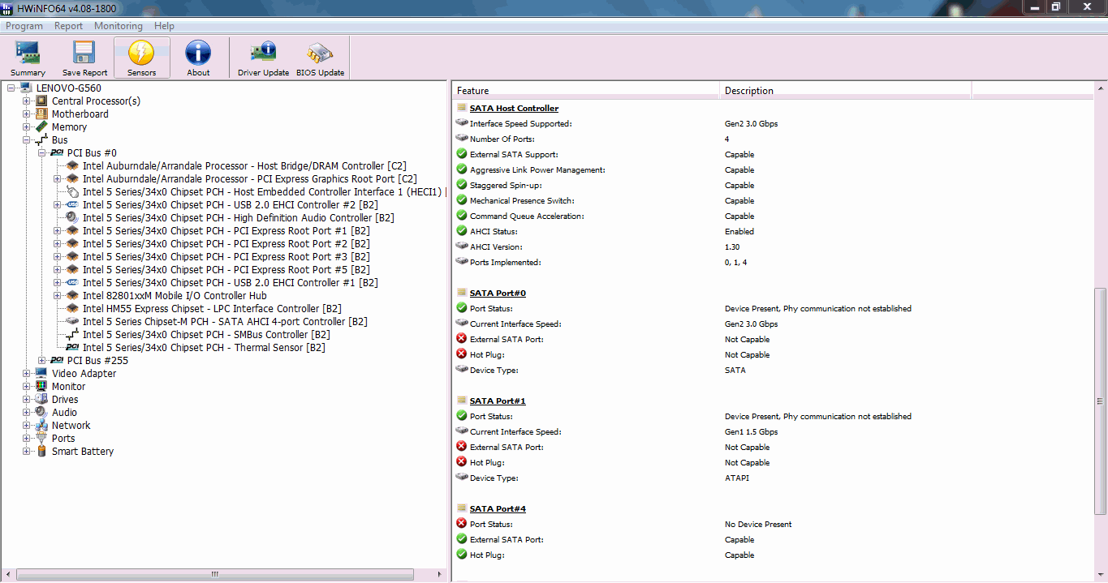Click the Host Embedded Controller Interface icon

(72, 192)
